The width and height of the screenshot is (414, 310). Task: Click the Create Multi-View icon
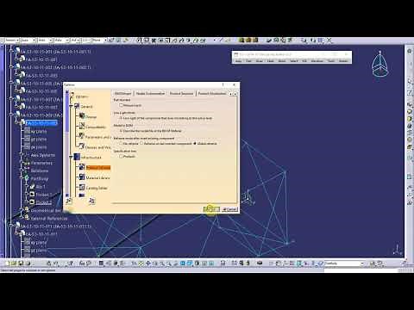point(183,263)
